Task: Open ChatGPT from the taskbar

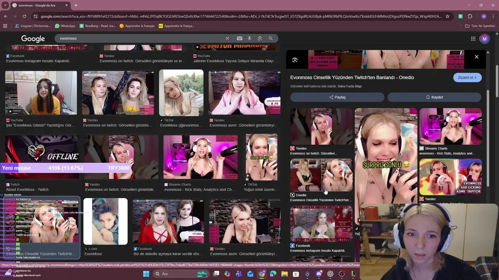Action: click(x=330, y=274)
